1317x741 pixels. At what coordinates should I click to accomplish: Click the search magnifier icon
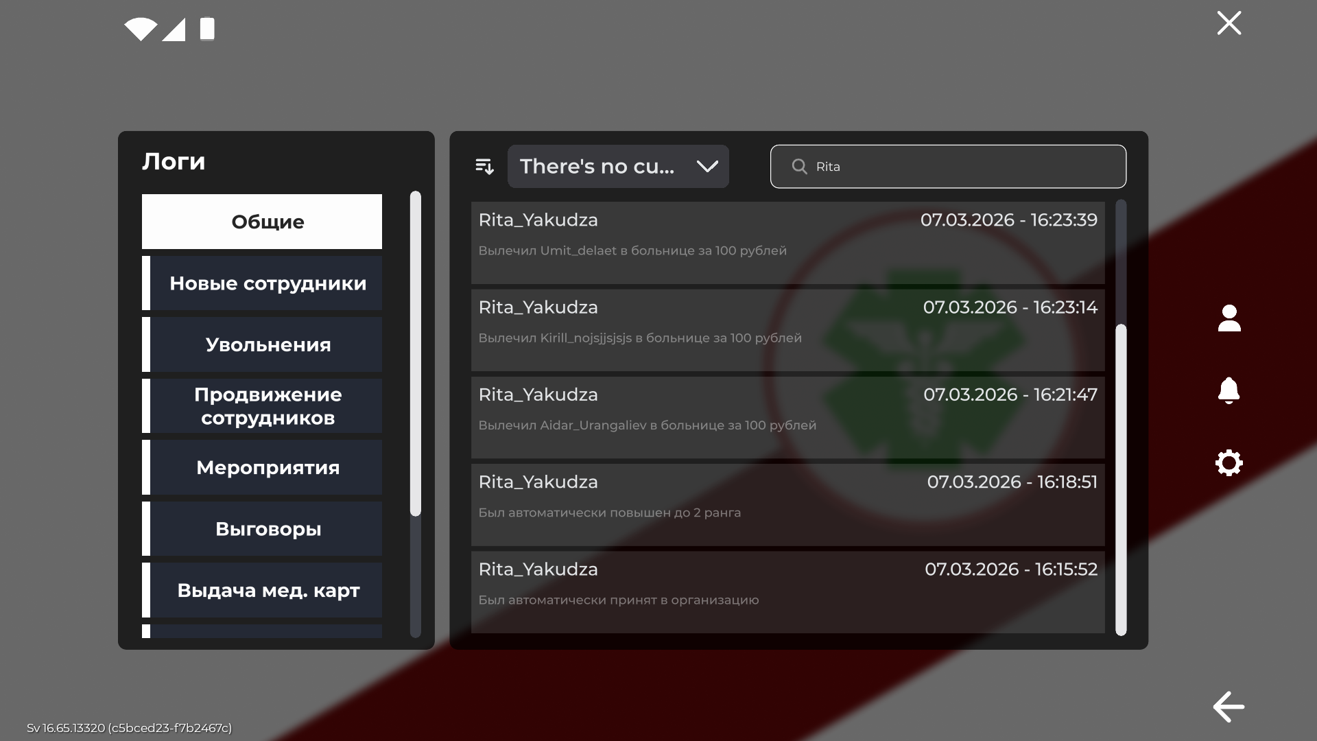coord(799,166)
